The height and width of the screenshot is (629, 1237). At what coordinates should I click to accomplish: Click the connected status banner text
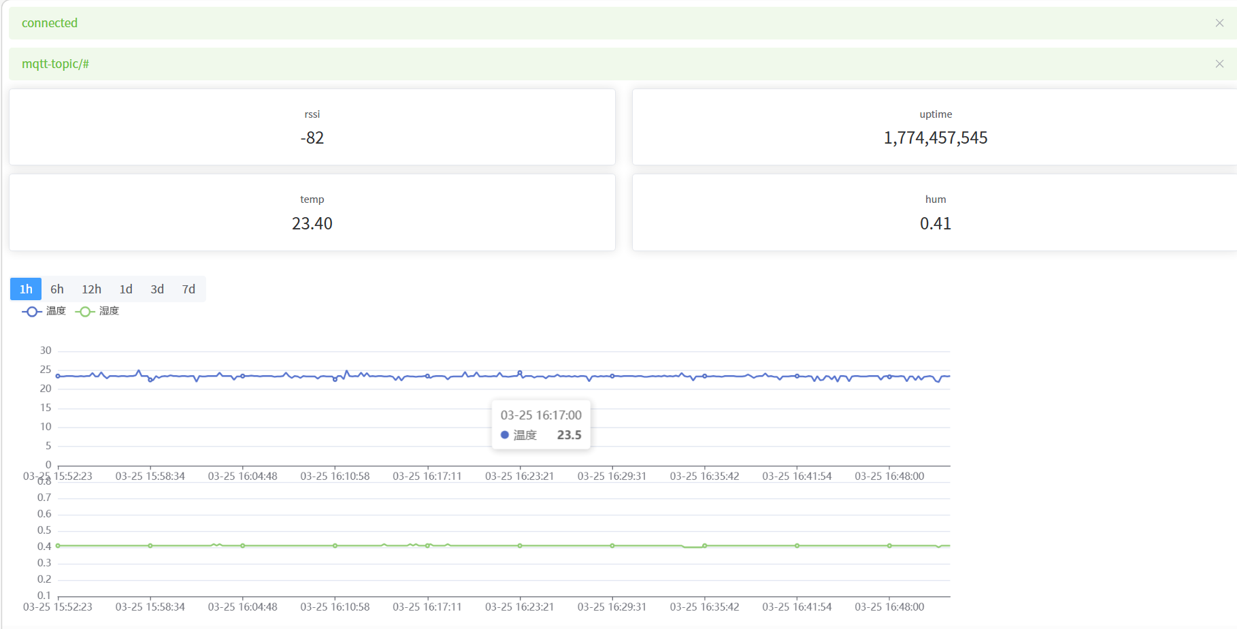click(x=50, y=23)
